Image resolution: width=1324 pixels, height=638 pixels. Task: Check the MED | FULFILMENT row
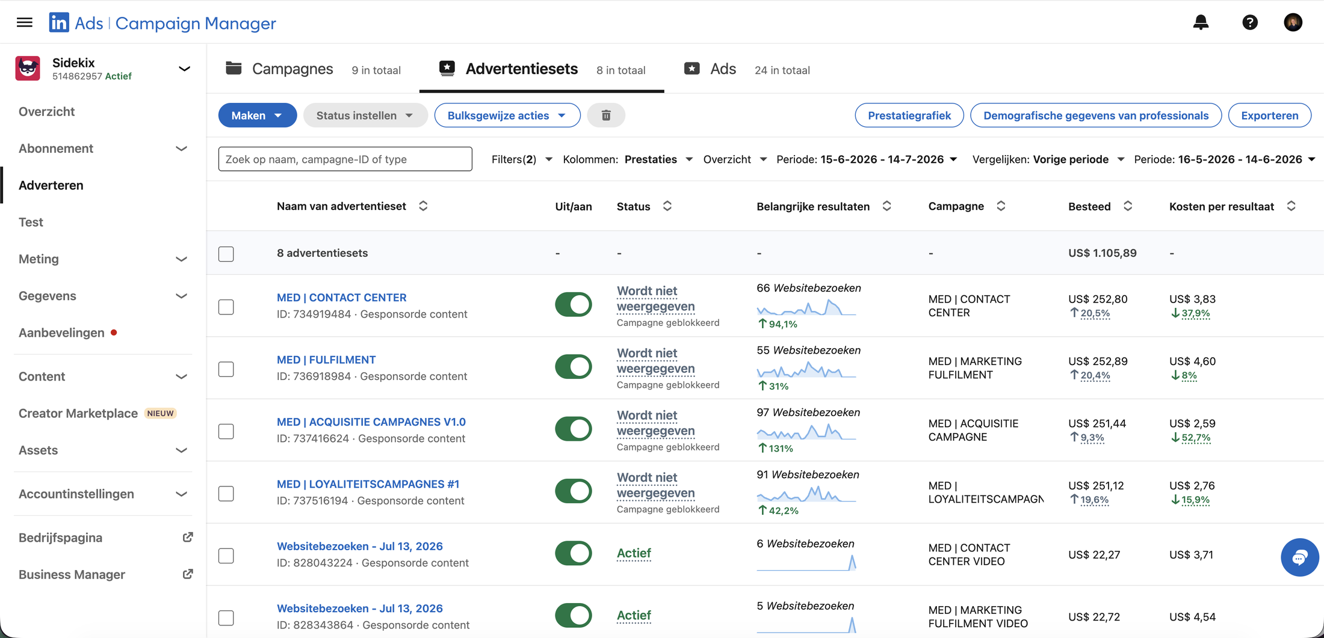(226, 369)
